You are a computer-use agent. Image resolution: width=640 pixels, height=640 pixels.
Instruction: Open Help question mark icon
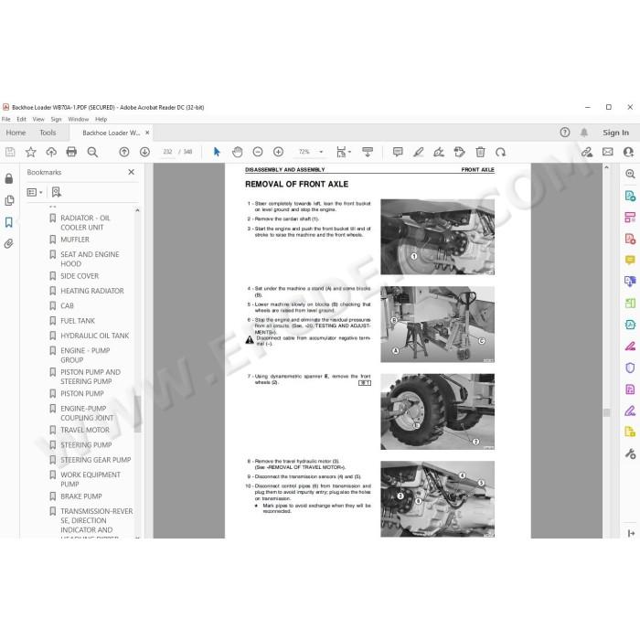(565, 133)
